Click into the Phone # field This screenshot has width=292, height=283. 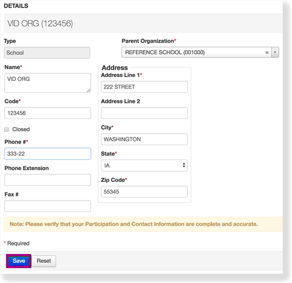pos(47,154)
